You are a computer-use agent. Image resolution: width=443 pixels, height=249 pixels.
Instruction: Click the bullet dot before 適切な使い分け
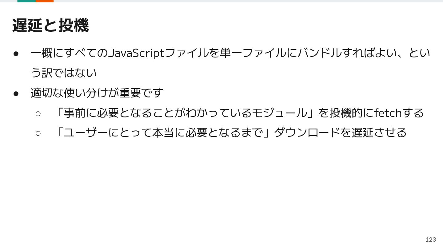coord(16,93)
